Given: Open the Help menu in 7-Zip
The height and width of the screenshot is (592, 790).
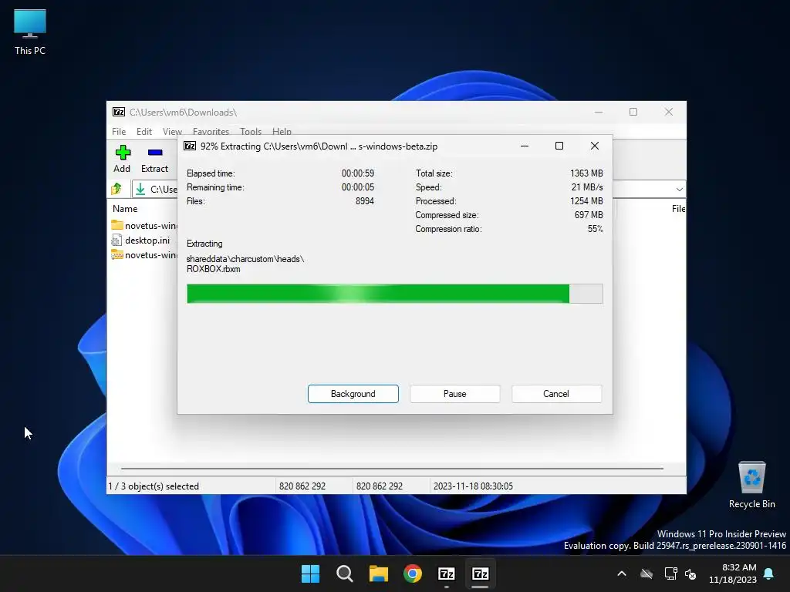Looking at the screenshot, I should [282, 131].
